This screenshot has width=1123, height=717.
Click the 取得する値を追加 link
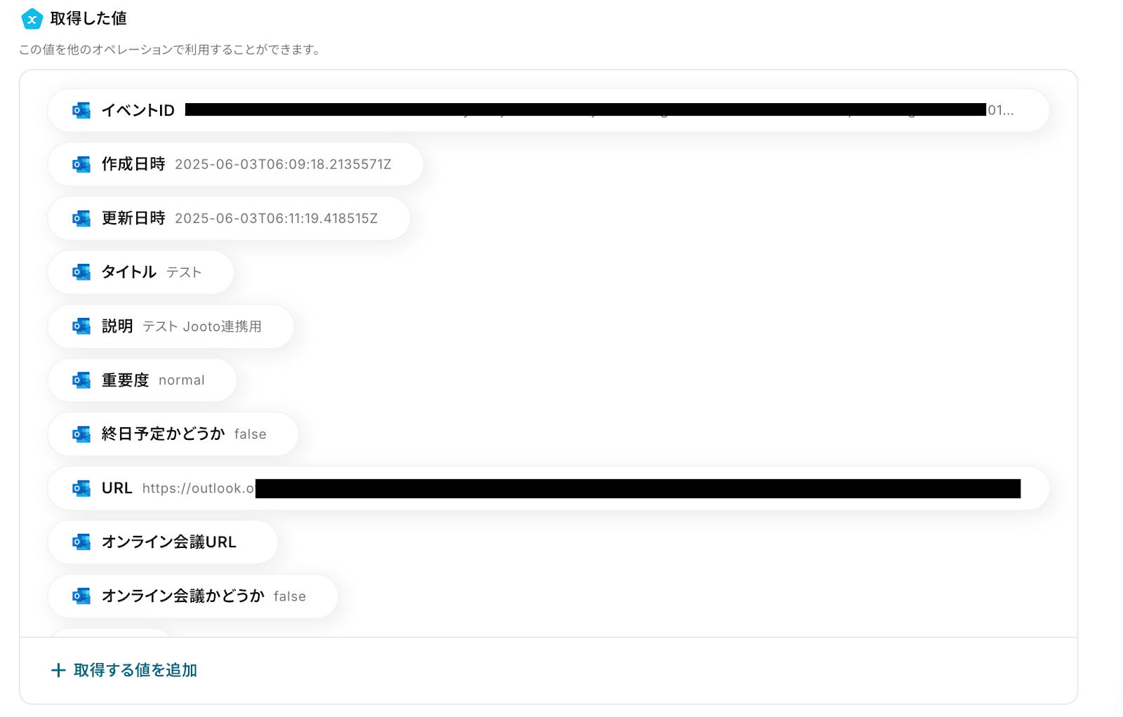[124, 671]
